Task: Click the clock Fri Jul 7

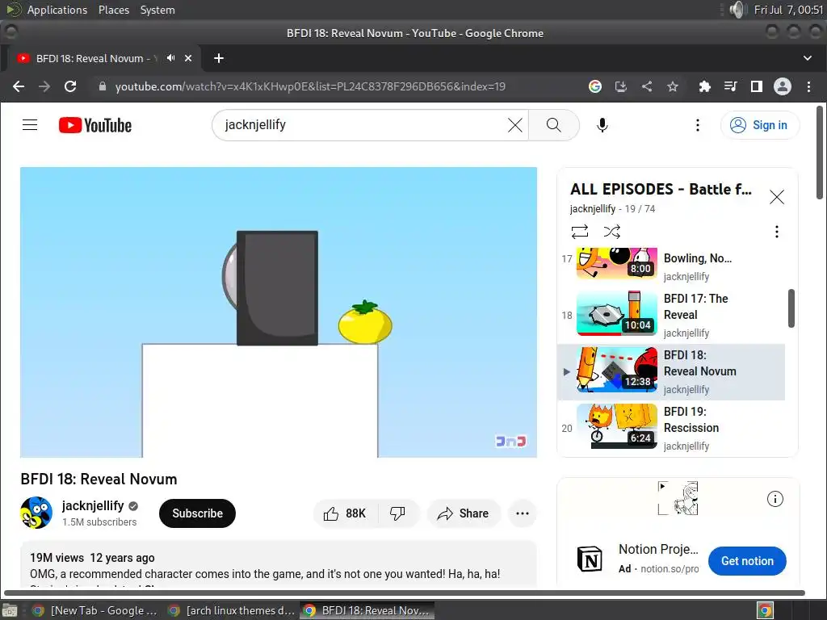Action: click(x=788, y=10)
